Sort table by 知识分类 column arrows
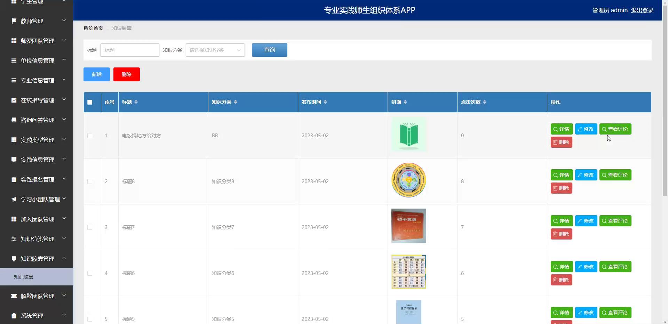 pos(236,102)
